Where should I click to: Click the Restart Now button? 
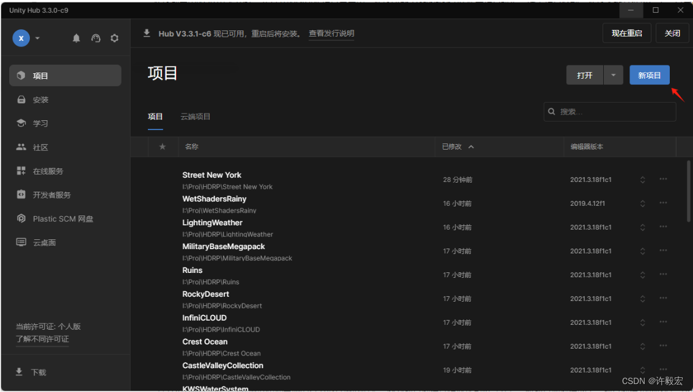627,33
